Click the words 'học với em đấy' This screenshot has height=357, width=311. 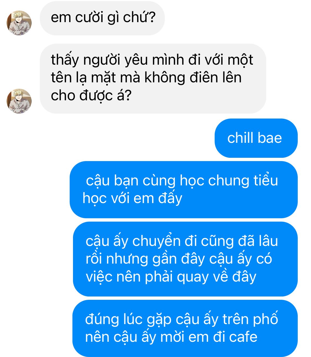(x=133, y=198)
